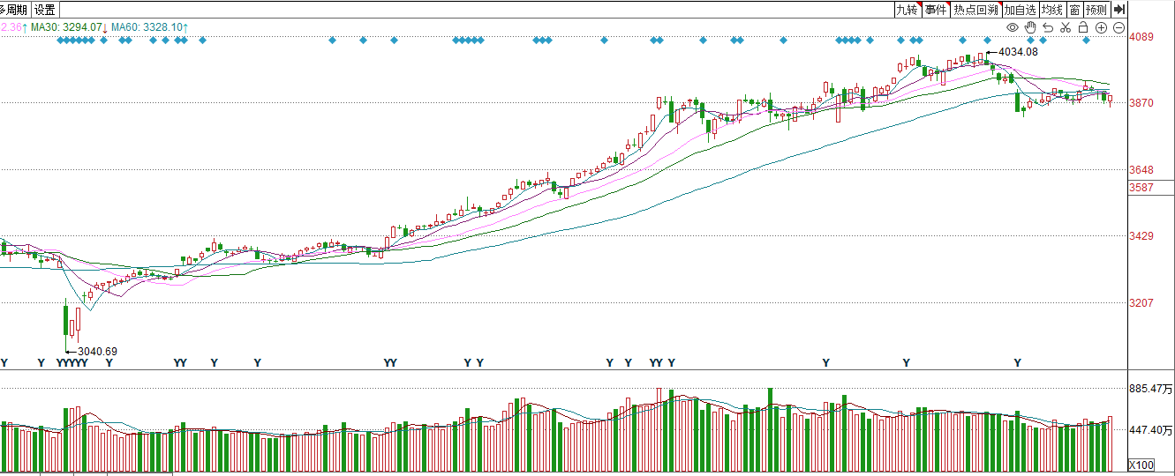Screen dimensions: 1175x476
Task: Jump to latest with the arrow-to-bar icon
Action: click(1119, 10)
